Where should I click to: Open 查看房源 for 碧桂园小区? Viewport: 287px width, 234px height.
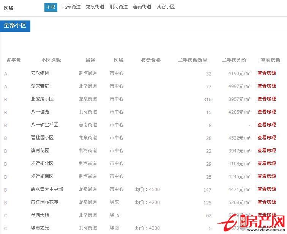[x=266, y=138]
